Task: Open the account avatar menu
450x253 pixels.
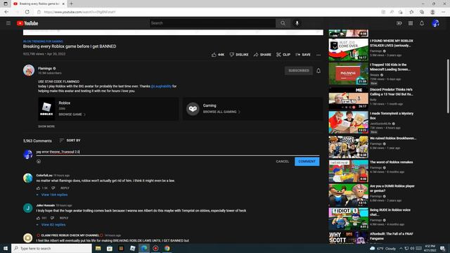Action: (x=435, y=23)
